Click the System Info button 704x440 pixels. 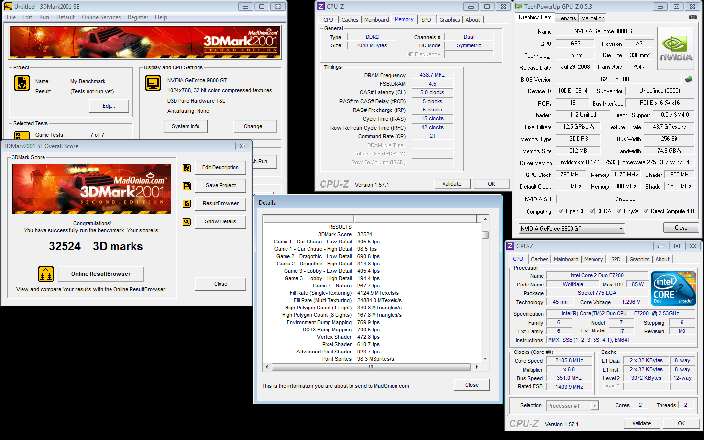[185, 126]
